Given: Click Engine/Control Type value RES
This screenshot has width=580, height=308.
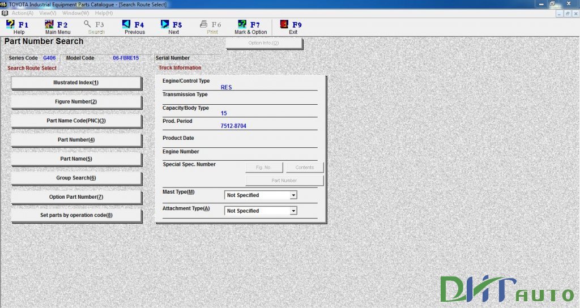Looking at the screenshot, I should click(226, 88).
